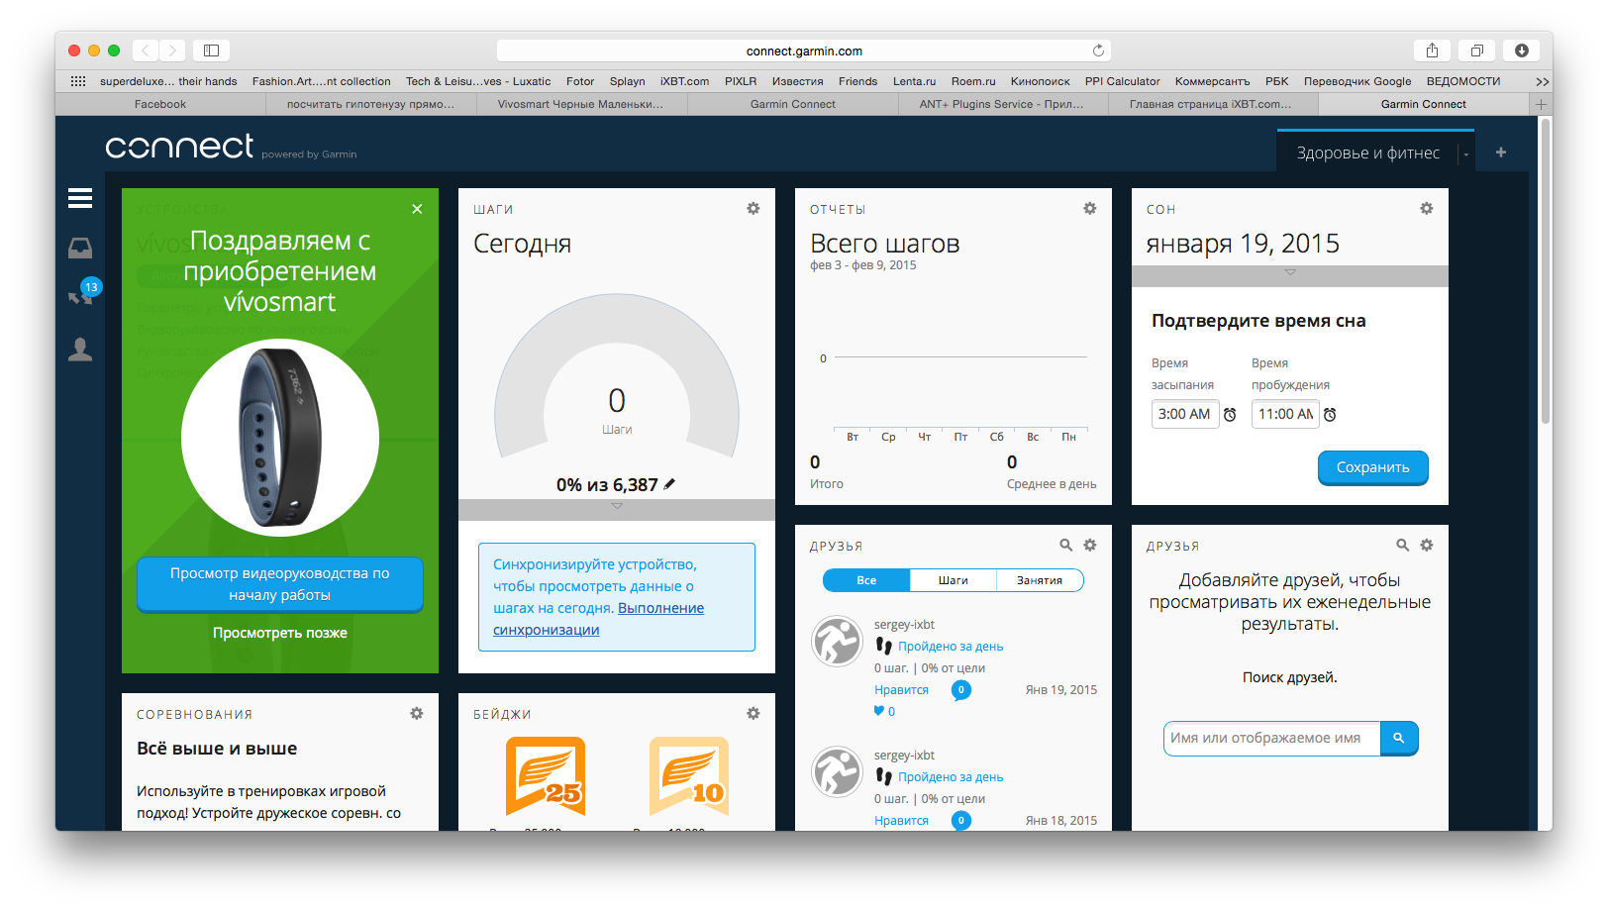Screen dimensions: 1608x910
Task: Open settings gear on Соревнования widget
Action: pyautogui.click(x=417, y=714)
